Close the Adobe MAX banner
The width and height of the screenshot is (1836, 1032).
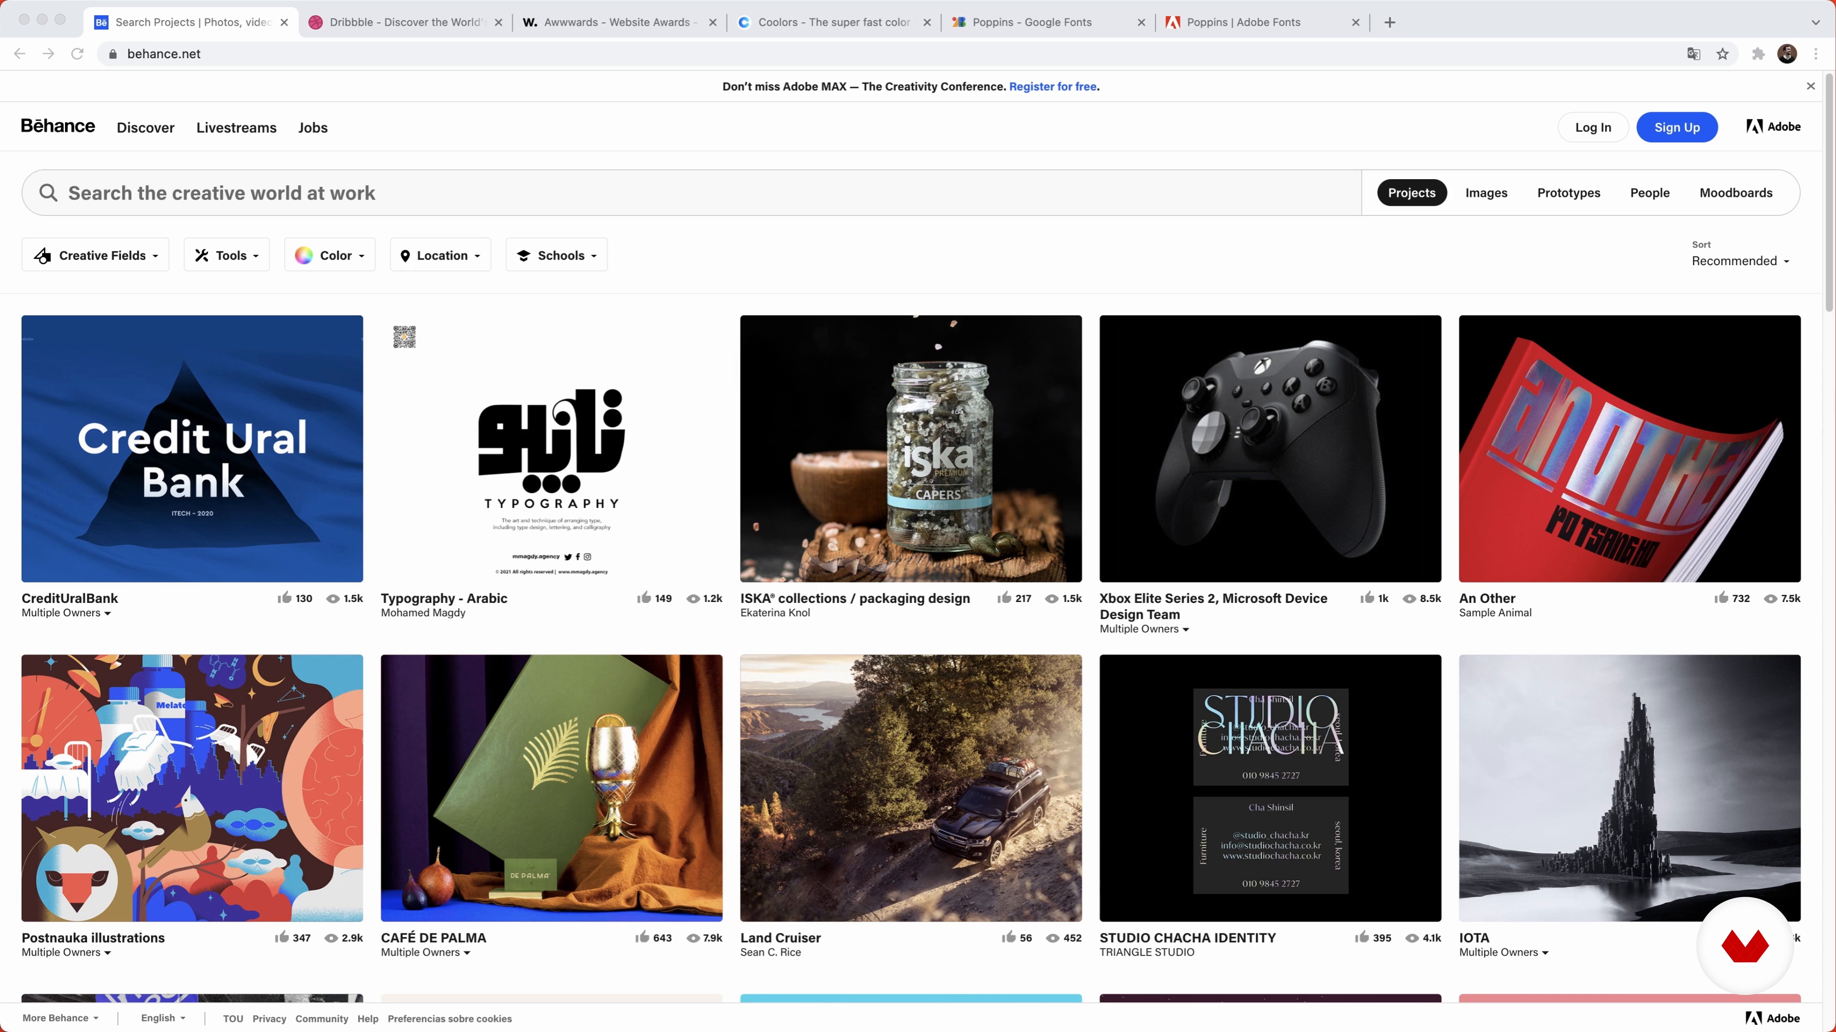click(x=1811, y=86)
